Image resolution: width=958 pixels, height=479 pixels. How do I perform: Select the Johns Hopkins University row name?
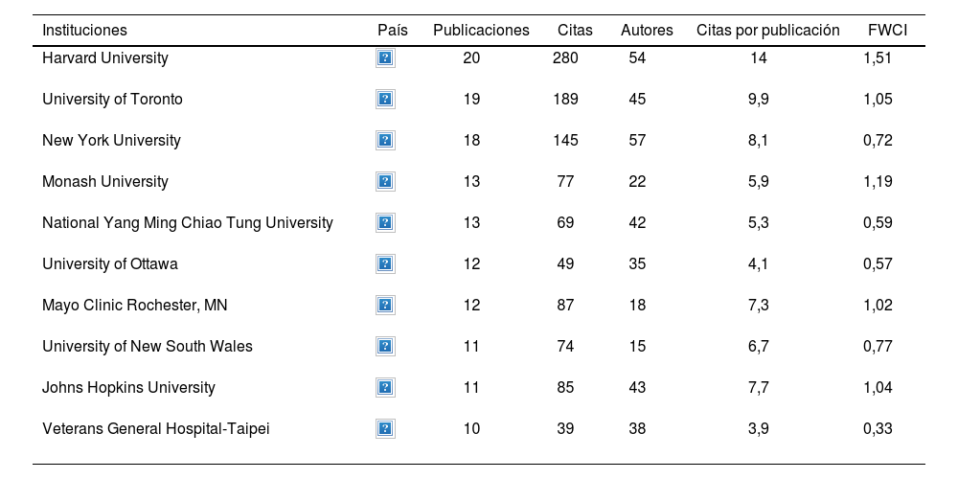click(128, 388)
